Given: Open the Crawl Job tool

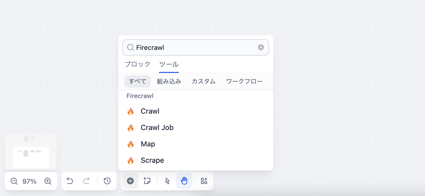Looking at the screenshot, I should tap(157, 127).
